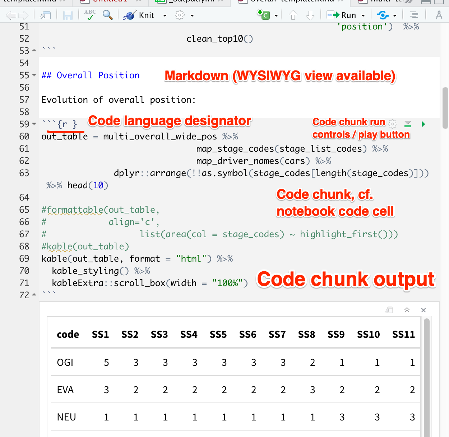The height and width of the screenshot is (437, 449).
Task: Collapse the chunk output
Action: [x=407, y=310]
